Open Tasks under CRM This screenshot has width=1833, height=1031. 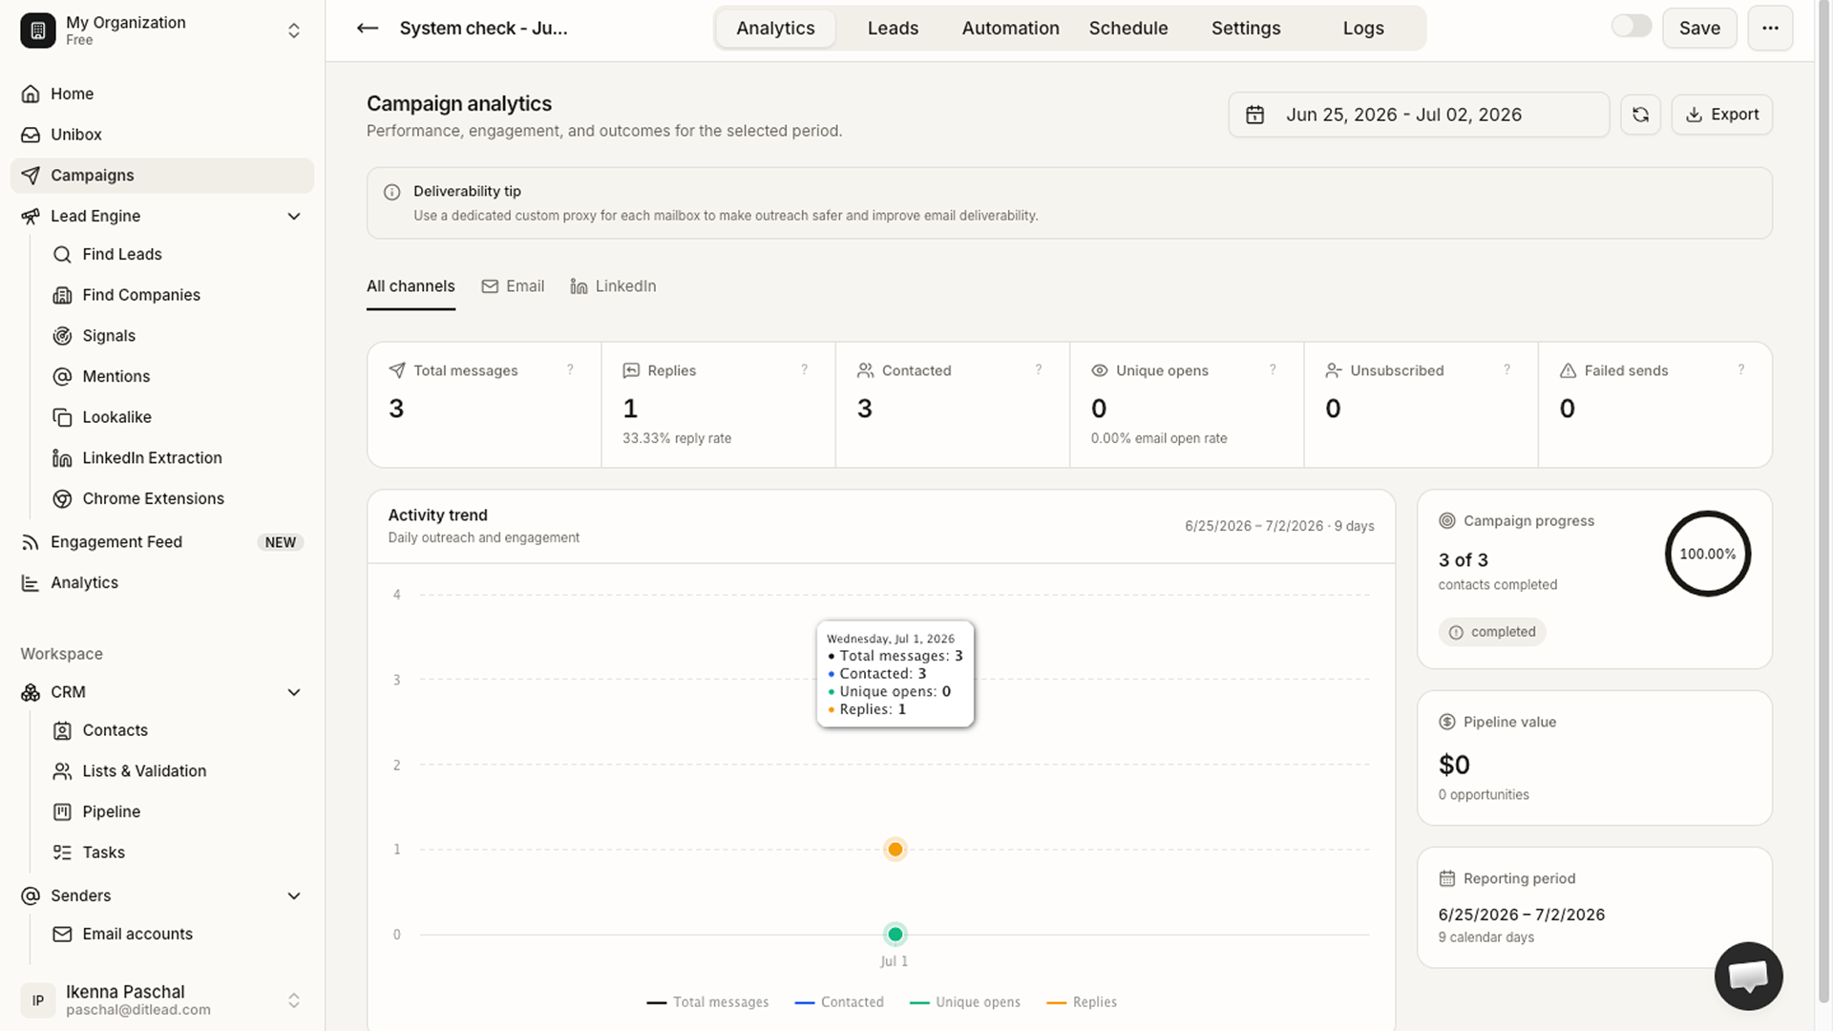pyautogui.click(x=178, y=852)
